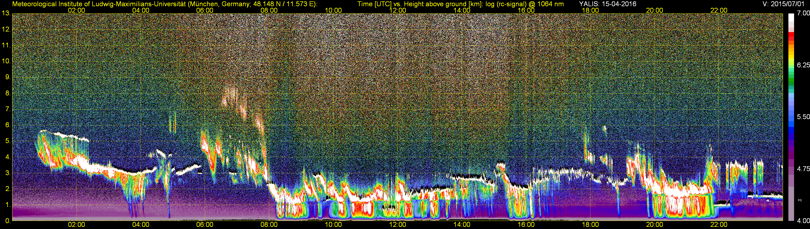The width and height of the screenshot is (810, 229).
Task: Click the 22:00 label on bottom time axis
Action: (x=719, y=225)
